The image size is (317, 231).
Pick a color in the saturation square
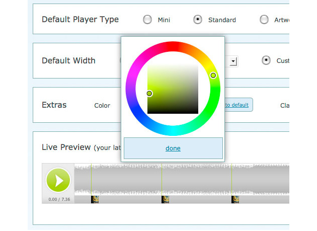point(173,89)
